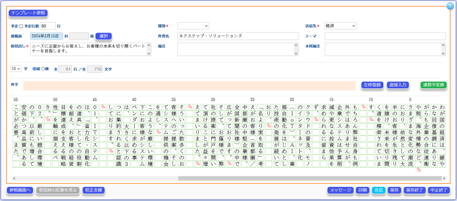This screenshot has width=457, height=201.
Task: Click the down arrow of 仮見出し scrollbar
Action: pyautogui.click(x=149, y=53)
